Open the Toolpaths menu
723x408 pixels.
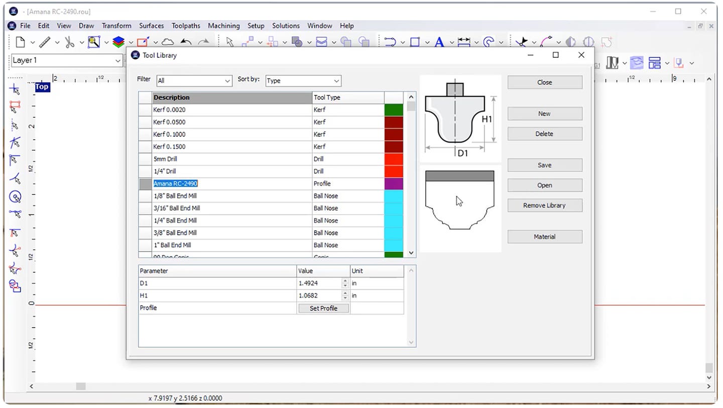[186, 26]
